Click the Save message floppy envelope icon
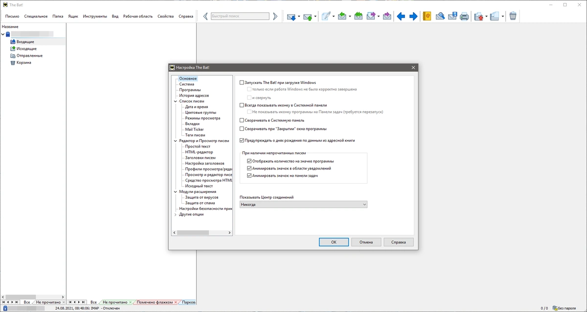The height and width of the screenshot is (312, 587). pos(452,16)
